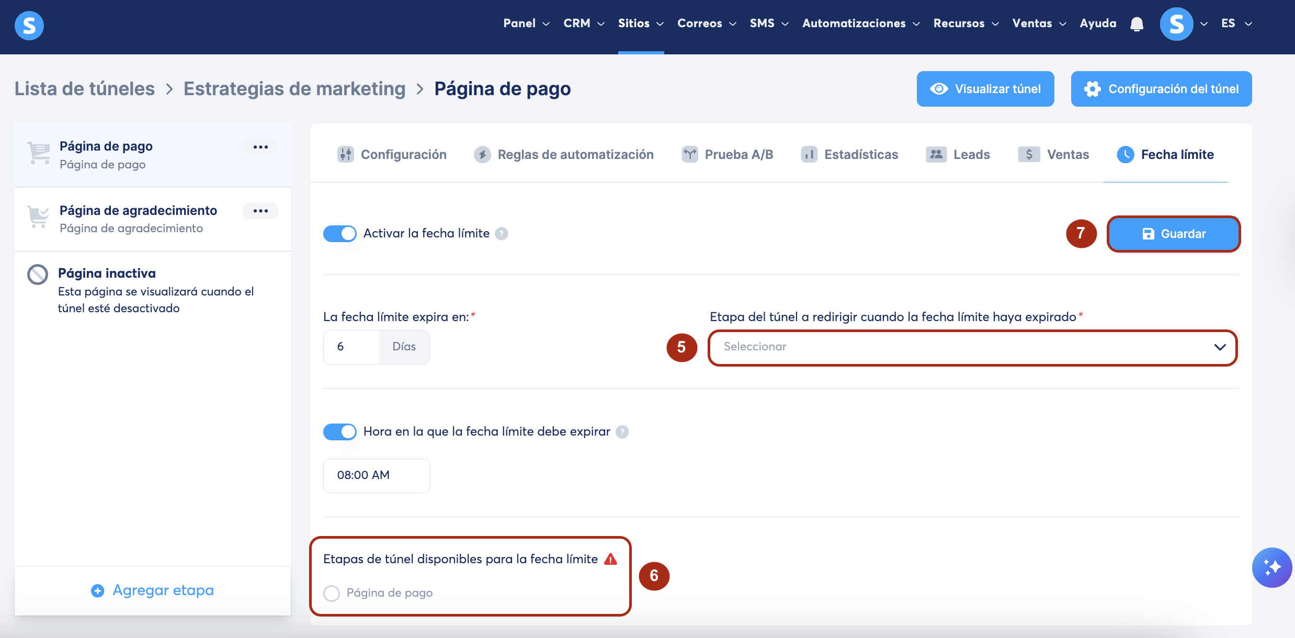
Task: Click help icon beside Hora de expiración
Action: click(x=622, y=432)
